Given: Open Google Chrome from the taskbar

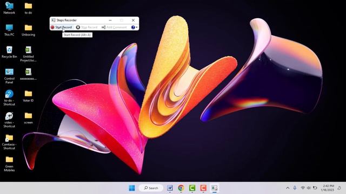Looking at the screenshot, I should click(181, 188).
